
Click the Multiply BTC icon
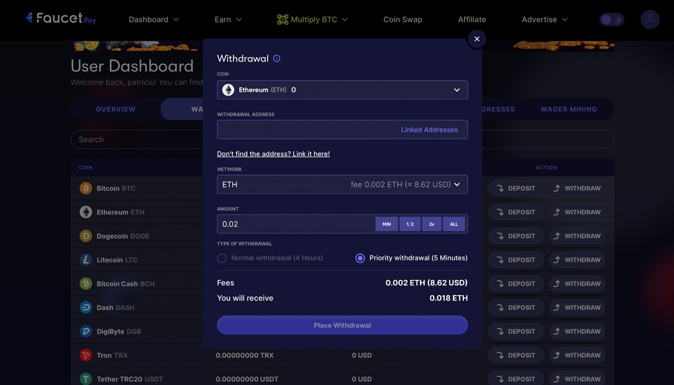coord(283,20)
